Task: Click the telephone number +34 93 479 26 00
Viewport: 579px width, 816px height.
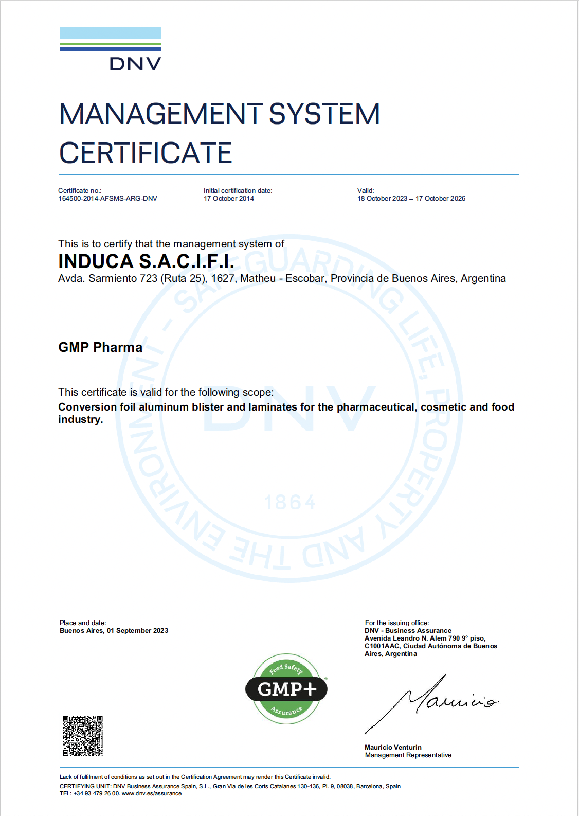Action: 96,793
